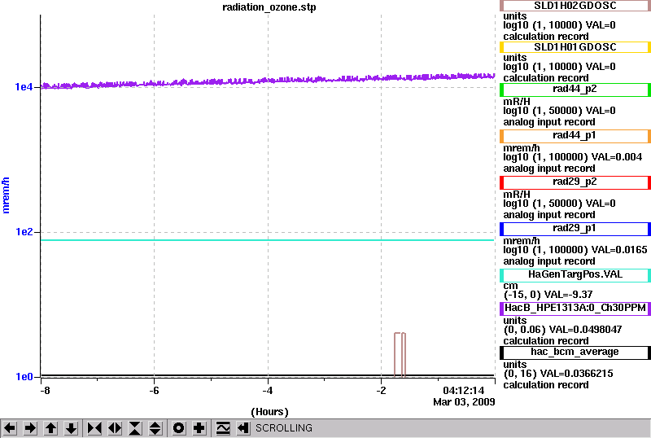Select the rad29_p1 curve legend

(575, 229)
